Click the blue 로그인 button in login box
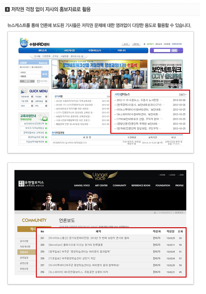Image resolution: width=206 pixels, height=294 pixels. point(45,74)
